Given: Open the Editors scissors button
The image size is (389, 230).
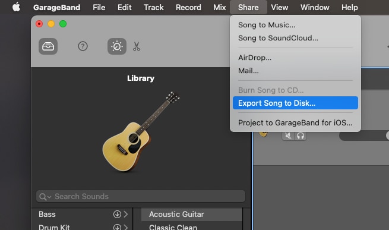Looking at the screenshot, I should (x=137, y=46).
